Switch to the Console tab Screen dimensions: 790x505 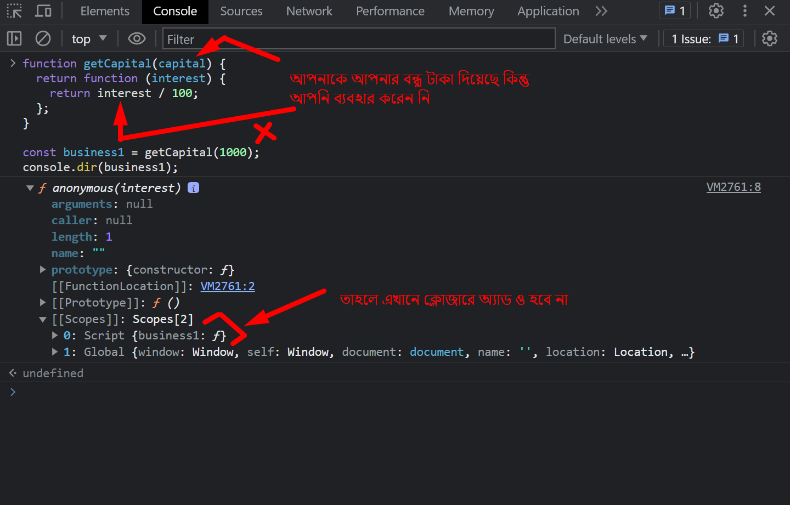pos(175,11)
